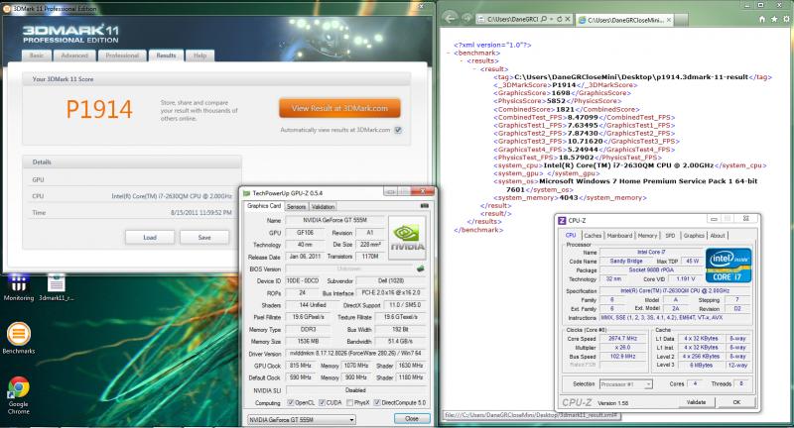Switch to the Memory tab in CPU-Z

647,236
